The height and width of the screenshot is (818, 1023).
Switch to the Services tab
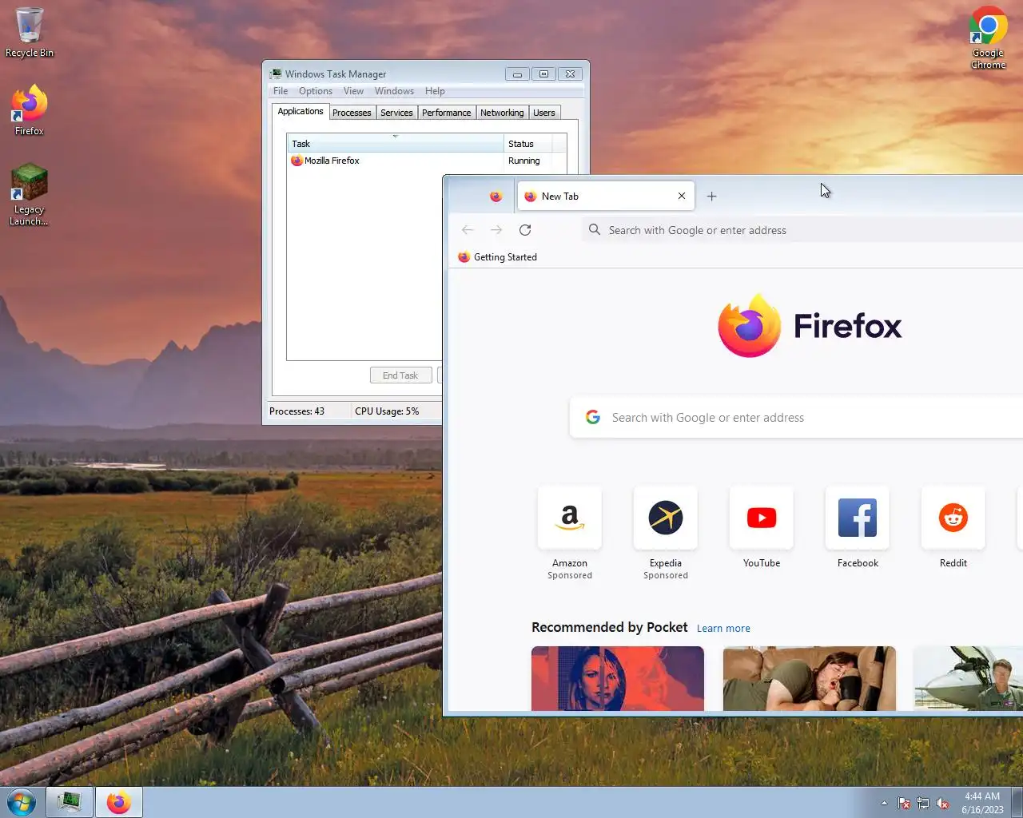[396, 113]
